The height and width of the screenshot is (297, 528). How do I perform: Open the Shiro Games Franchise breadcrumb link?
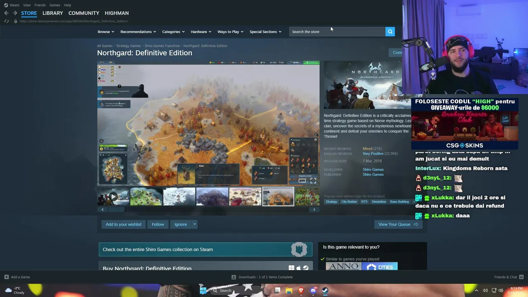(x=162, y=46)
